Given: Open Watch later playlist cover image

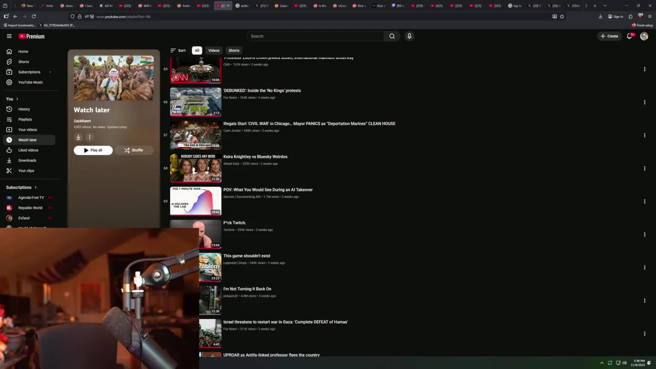Looking at the screenshot, I should 114,78.
